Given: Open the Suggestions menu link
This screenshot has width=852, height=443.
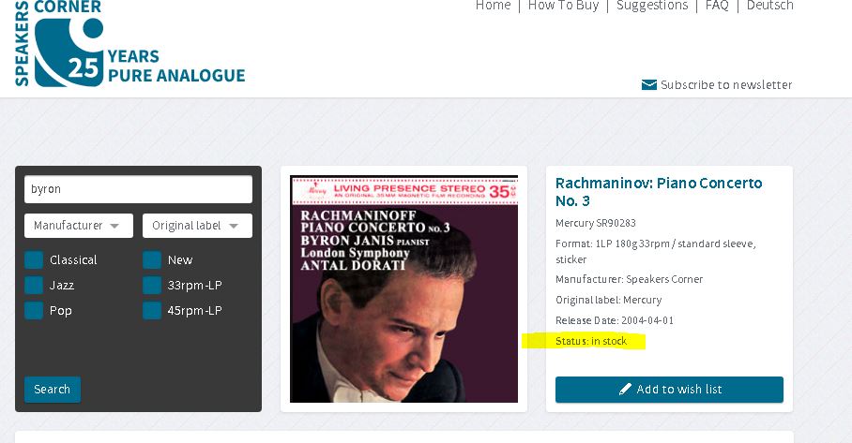Looking at the screenshot, I should 652,6.
